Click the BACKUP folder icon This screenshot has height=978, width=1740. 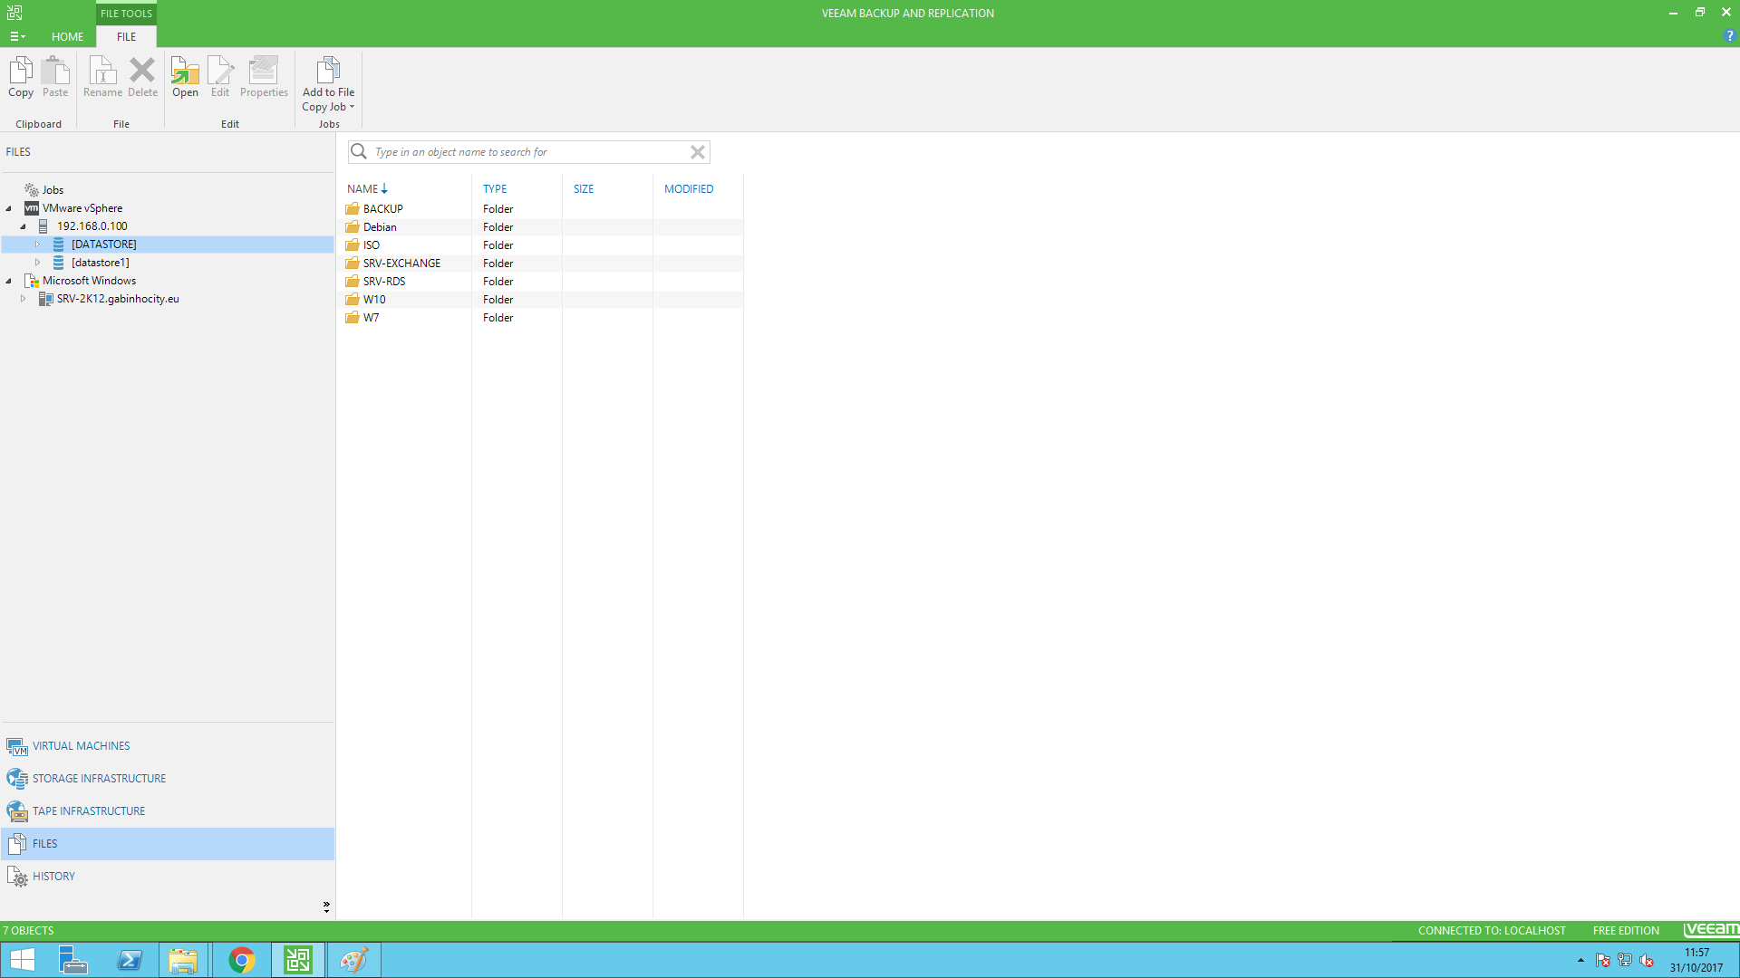[x=353, y=209]
